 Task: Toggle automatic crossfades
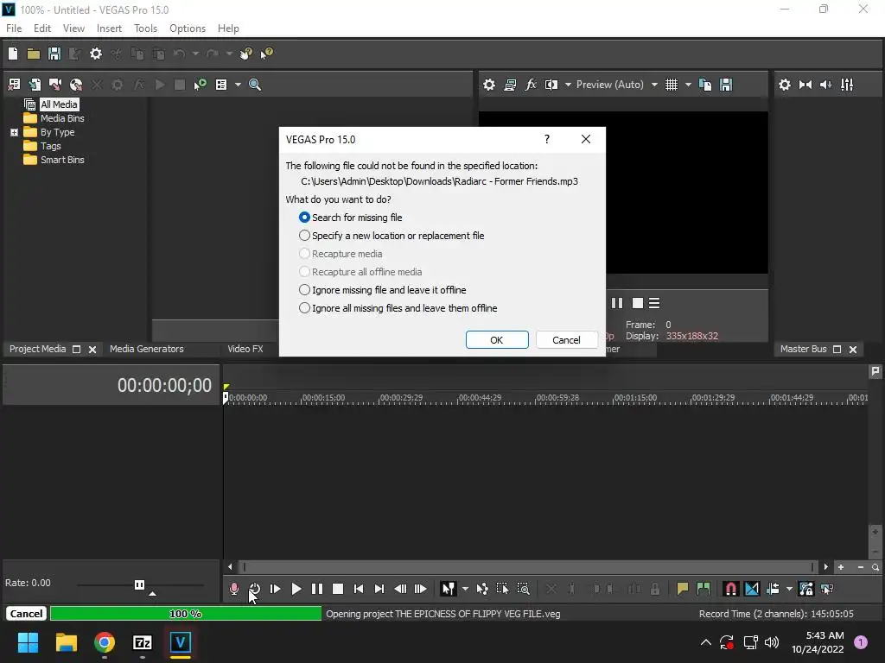point(752,589)
